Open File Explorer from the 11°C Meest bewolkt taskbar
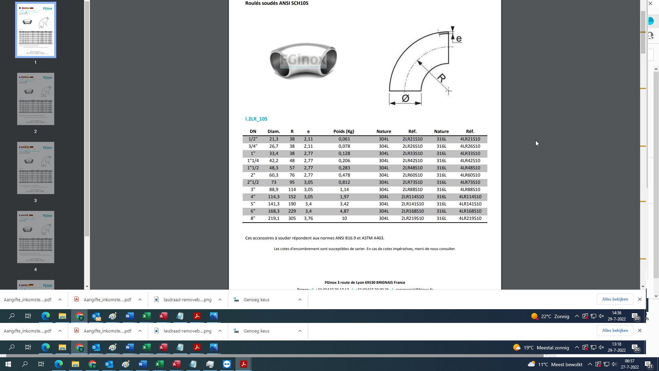 [76, 364]
